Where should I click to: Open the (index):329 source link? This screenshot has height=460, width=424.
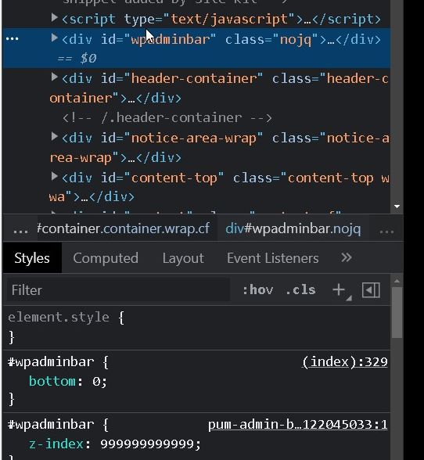pos(345,362)
